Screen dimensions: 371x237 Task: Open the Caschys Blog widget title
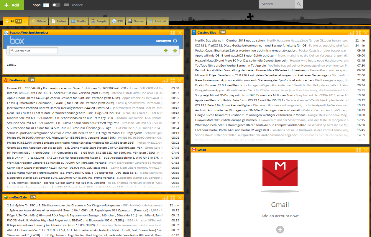coord(207,32)
